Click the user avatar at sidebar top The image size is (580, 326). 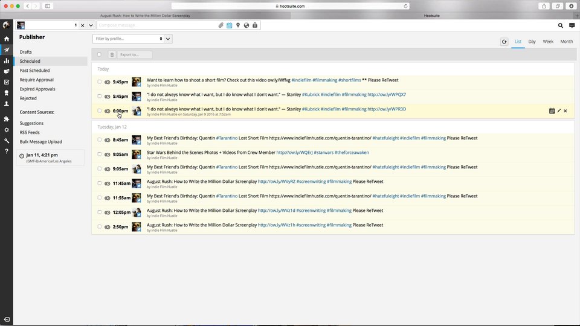click(6, 25)
